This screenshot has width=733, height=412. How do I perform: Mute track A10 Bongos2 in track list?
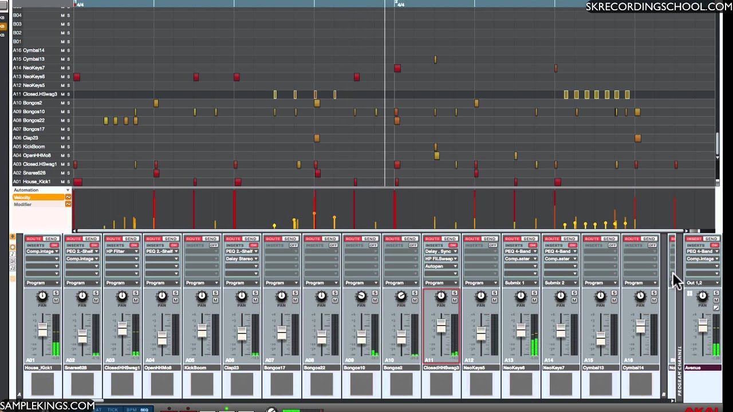(63, 103)
